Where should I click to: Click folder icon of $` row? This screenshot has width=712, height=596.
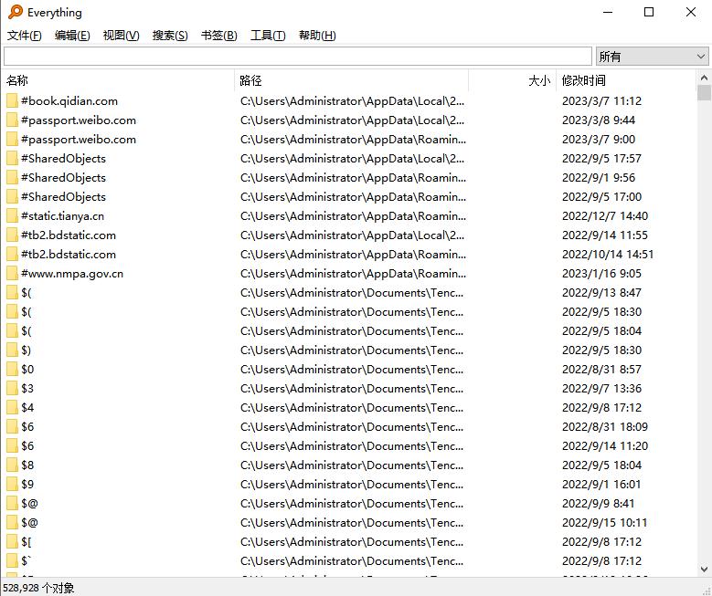12,561
